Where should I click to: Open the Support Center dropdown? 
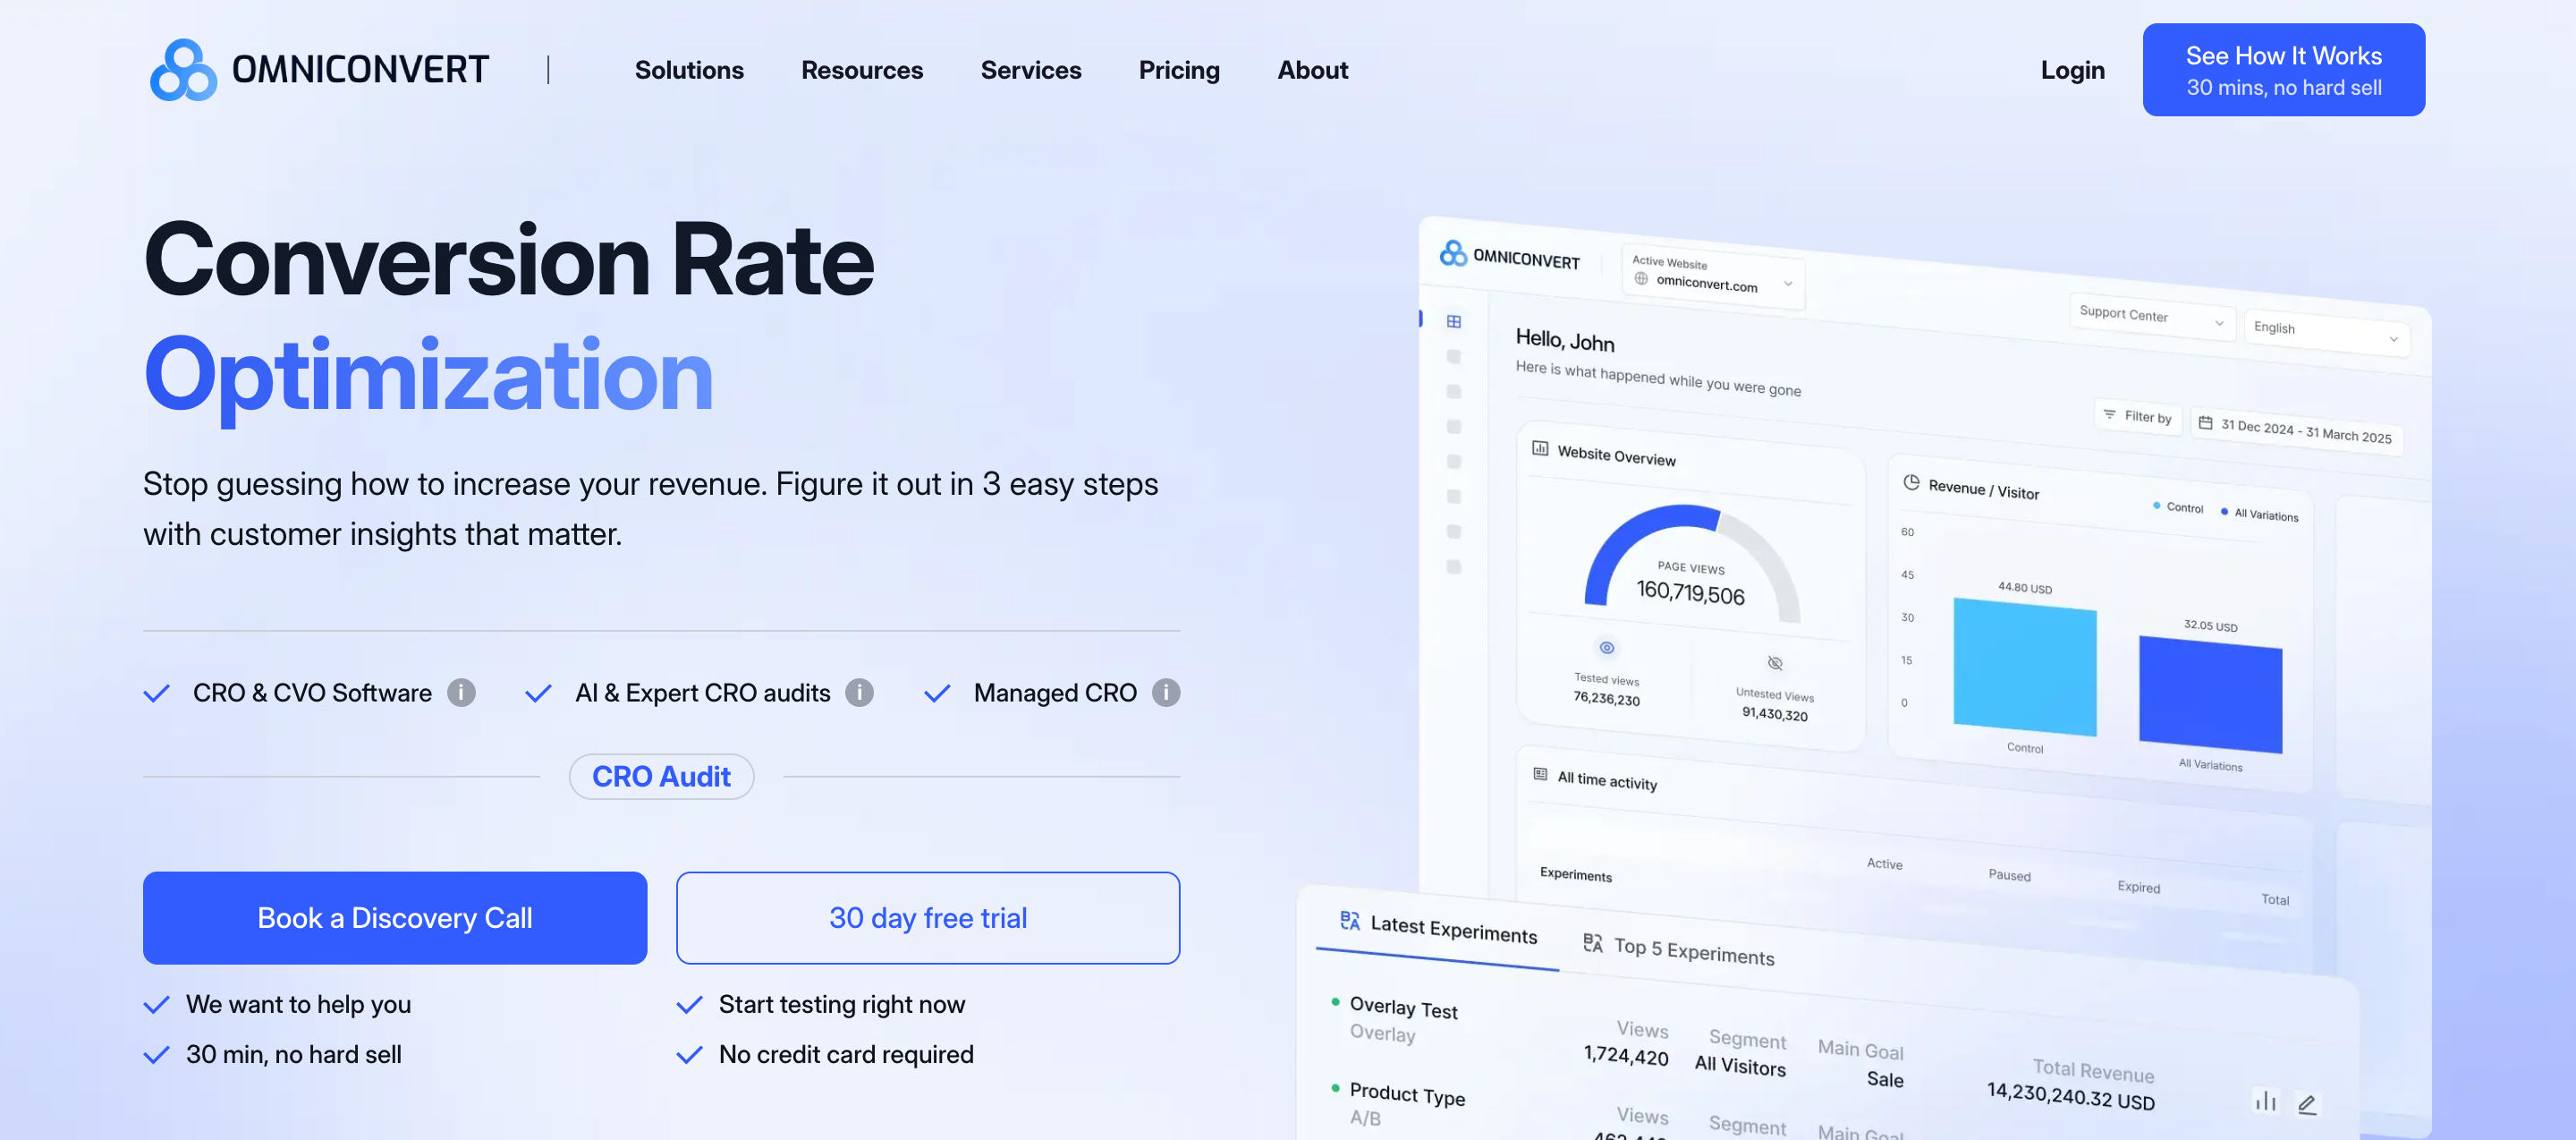point(2150,317)
